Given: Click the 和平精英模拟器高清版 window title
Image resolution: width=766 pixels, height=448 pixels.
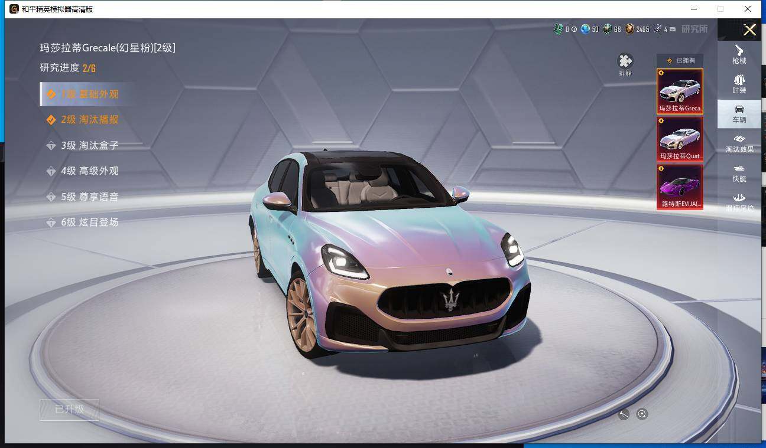Looking at the screenshot, I should [x=57, y=9].
